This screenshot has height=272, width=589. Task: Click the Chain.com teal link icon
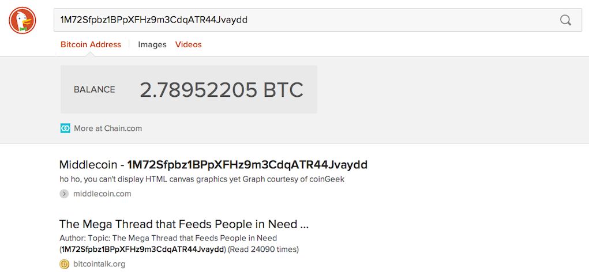[65, 129]
